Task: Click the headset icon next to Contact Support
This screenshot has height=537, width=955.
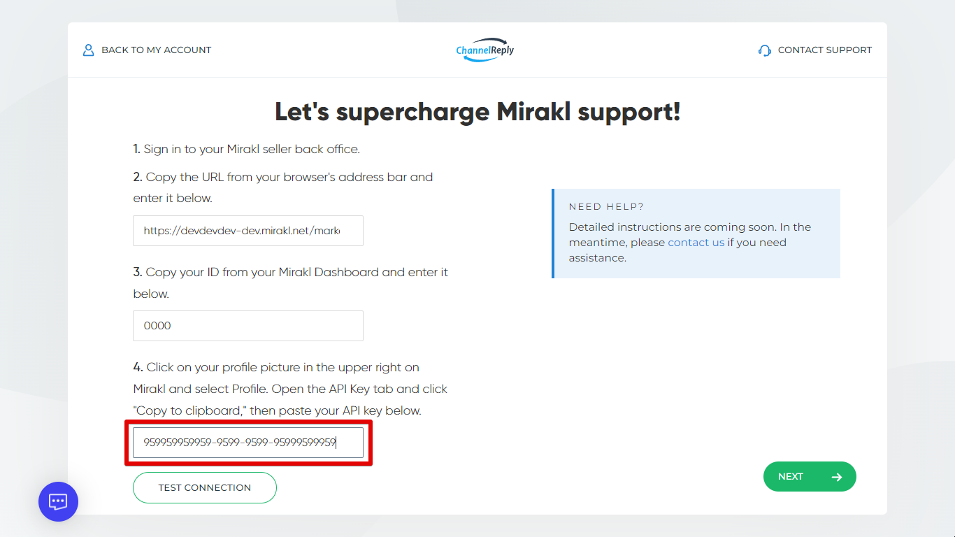Action: coord(765,50)
